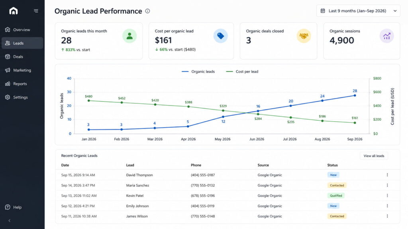Click James Wilson lead name
The width and height of the screenshot is (408, 229).
pos(137,216)
